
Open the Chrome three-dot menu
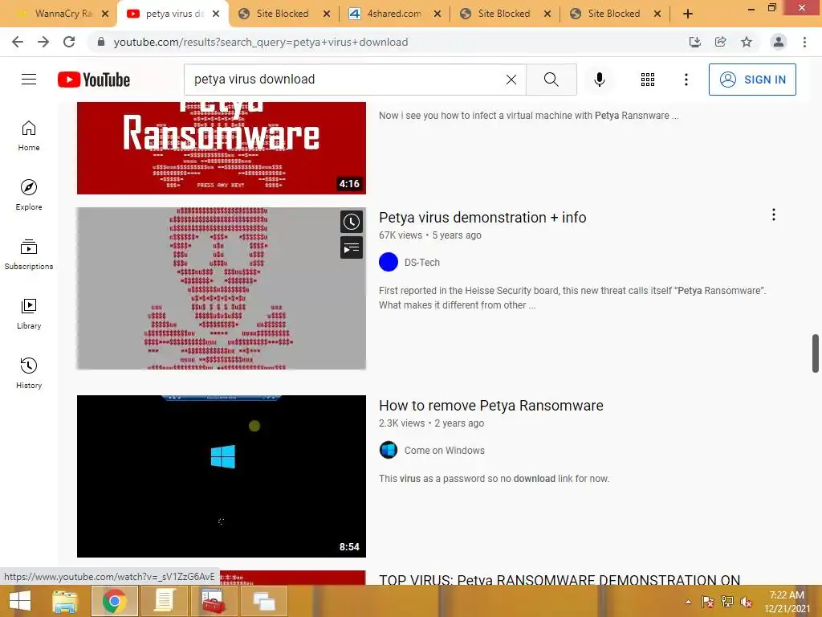(x=804, y=42)
